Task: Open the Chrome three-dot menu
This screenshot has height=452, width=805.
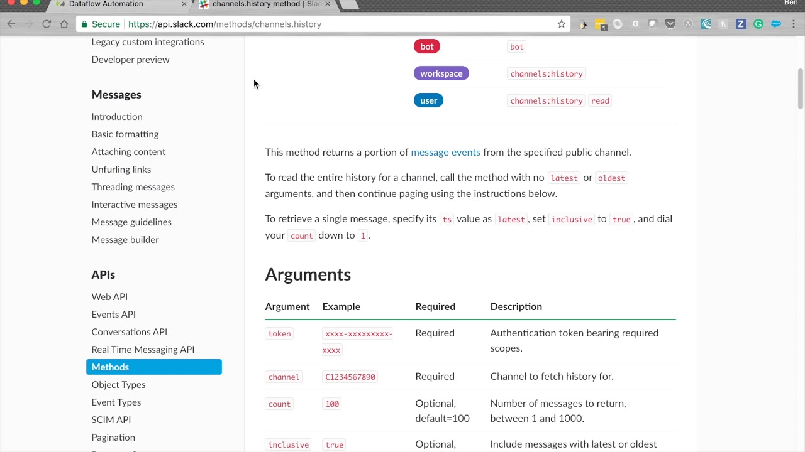Action: [x=794, y=24]
